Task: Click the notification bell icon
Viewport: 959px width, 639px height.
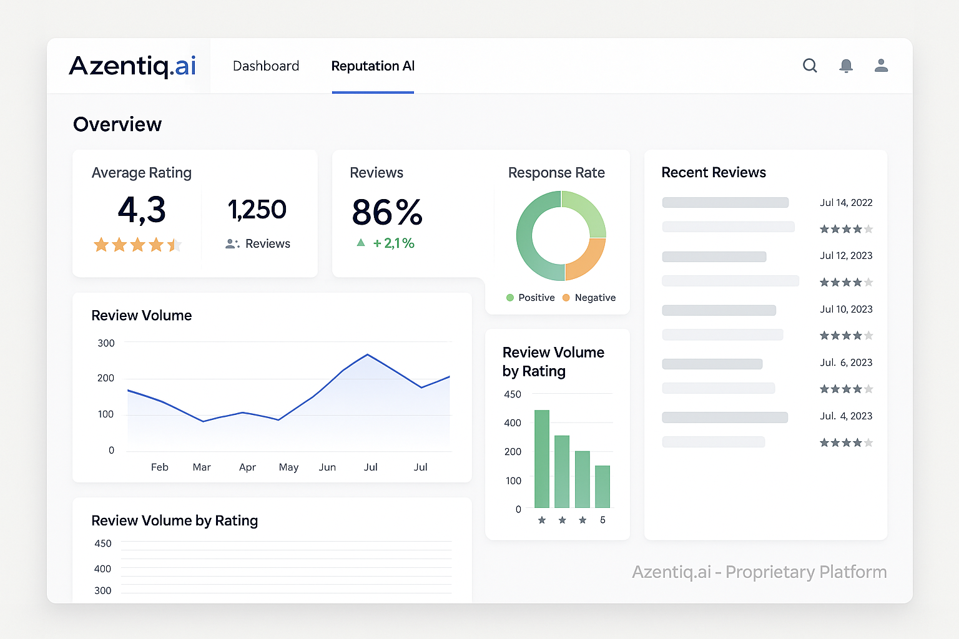Action: point(847,66)
